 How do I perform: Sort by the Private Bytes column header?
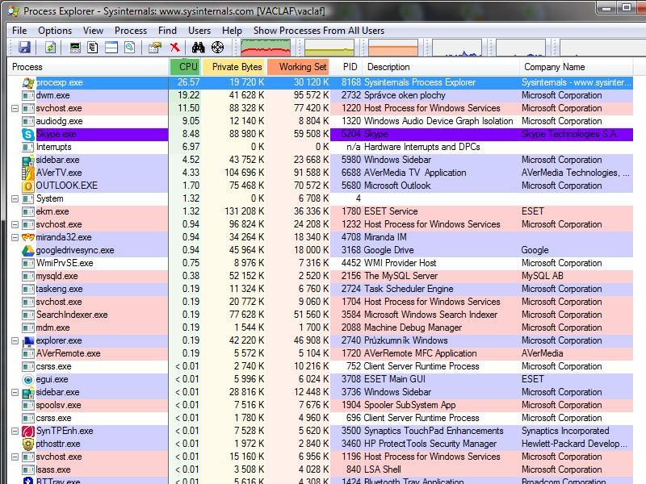237,67
